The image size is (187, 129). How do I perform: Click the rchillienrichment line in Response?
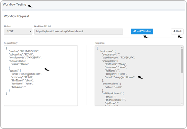tap(113, 93)
